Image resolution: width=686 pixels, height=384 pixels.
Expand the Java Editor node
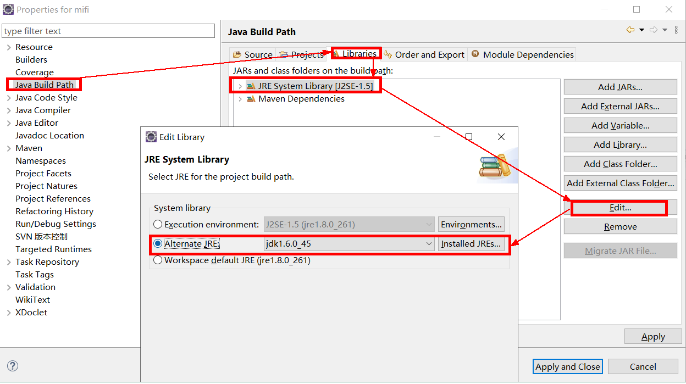[x=9, y=123]
